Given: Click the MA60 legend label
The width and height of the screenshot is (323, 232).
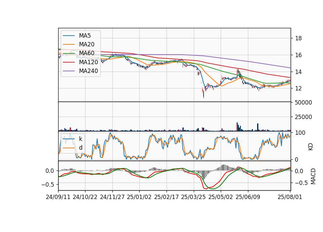Looking at the screenshot, I should (87, 53).
